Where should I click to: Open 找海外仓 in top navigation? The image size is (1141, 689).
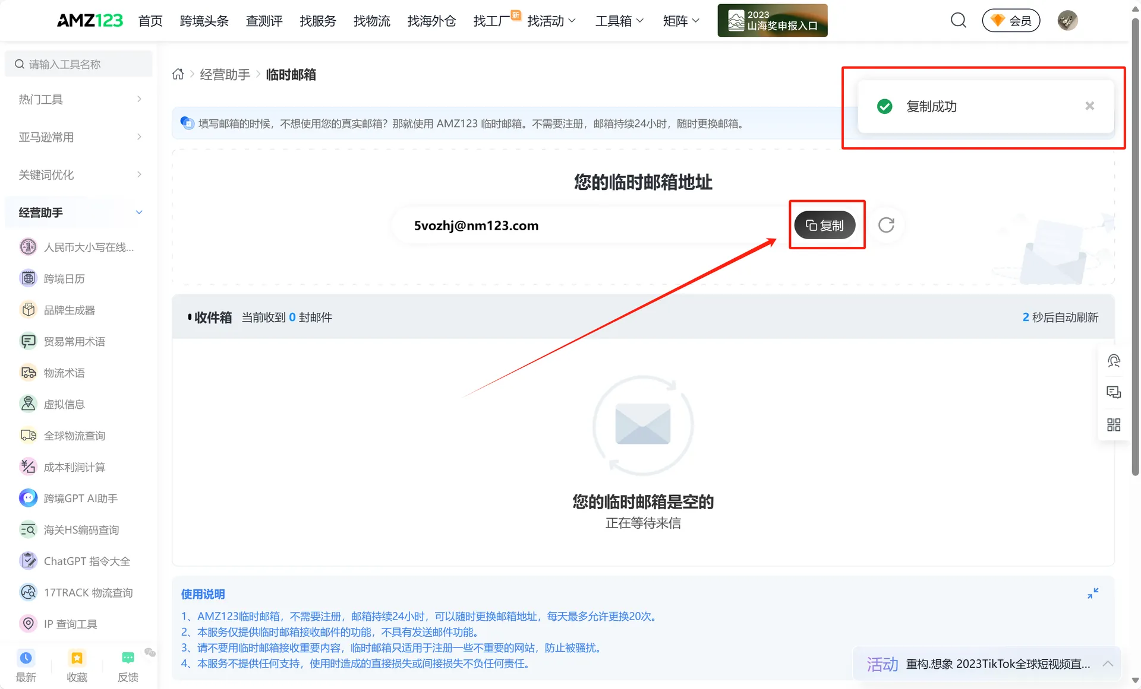pos(431,21)
